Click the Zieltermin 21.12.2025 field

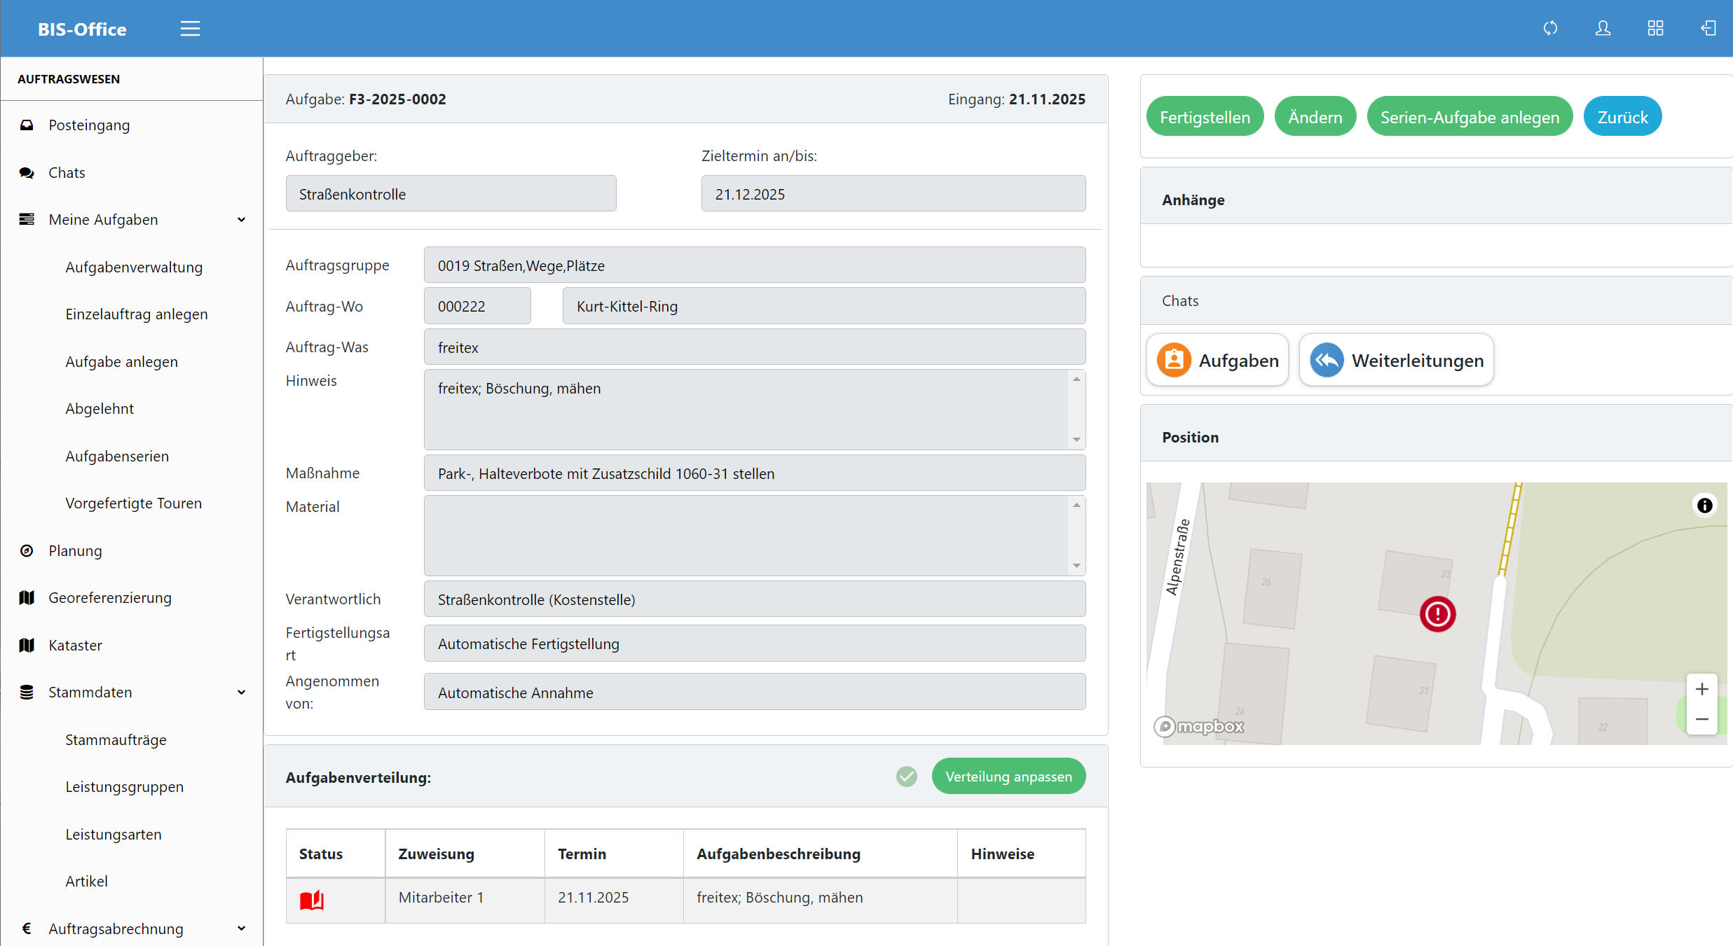coord(893,194)
